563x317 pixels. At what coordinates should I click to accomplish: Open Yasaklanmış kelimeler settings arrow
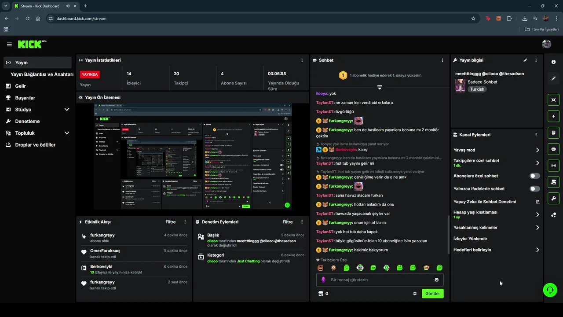point(537,228)
